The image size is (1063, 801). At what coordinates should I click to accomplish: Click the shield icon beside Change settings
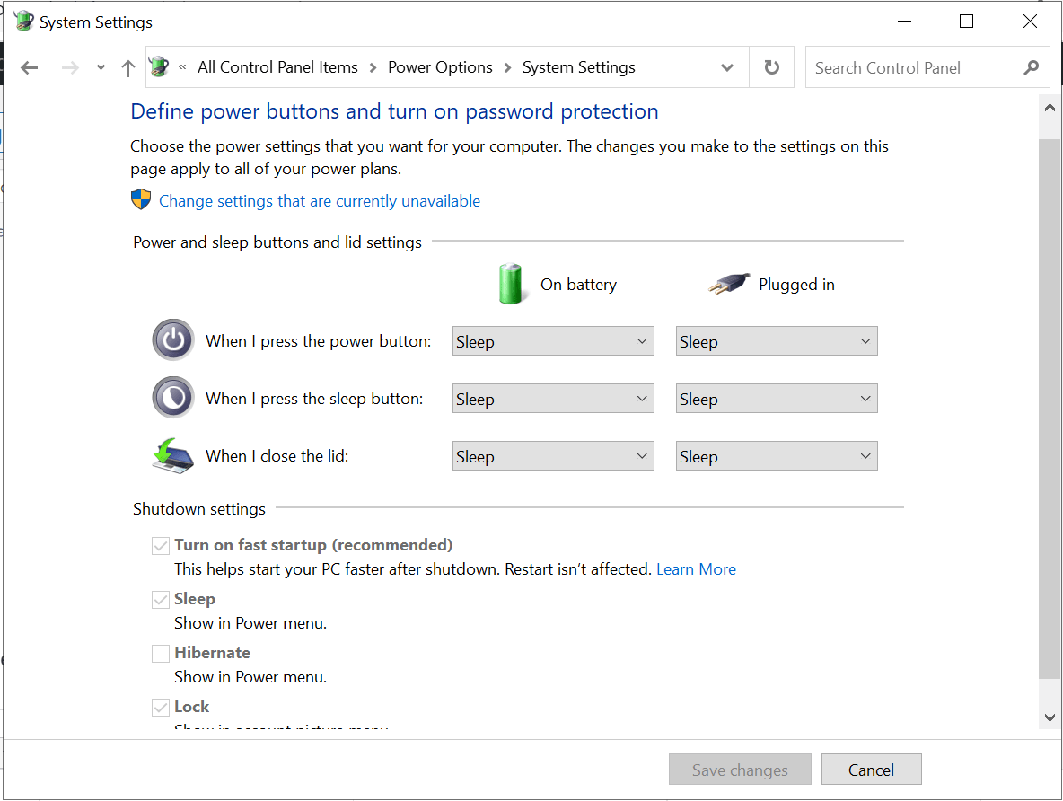click(x=141, y=200)
